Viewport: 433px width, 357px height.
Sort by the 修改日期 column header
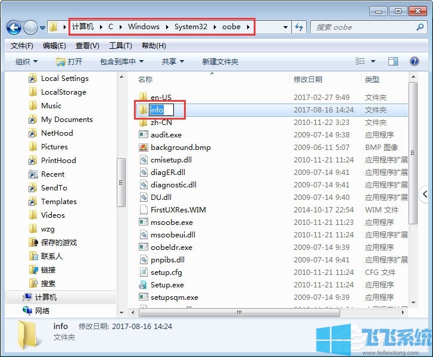(308, 80)
